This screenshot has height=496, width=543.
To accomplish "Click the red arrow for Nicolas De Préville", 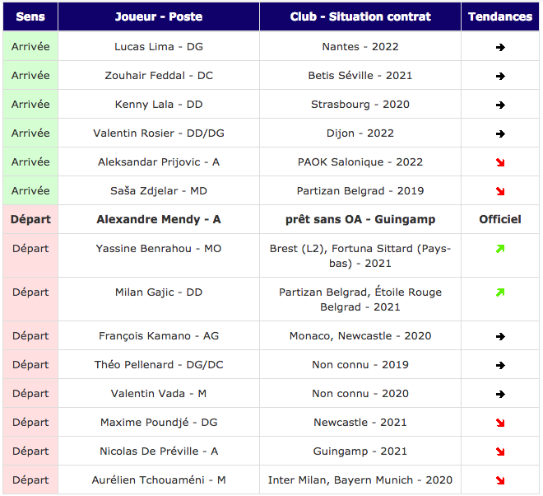I will click(x=500, y=452).
